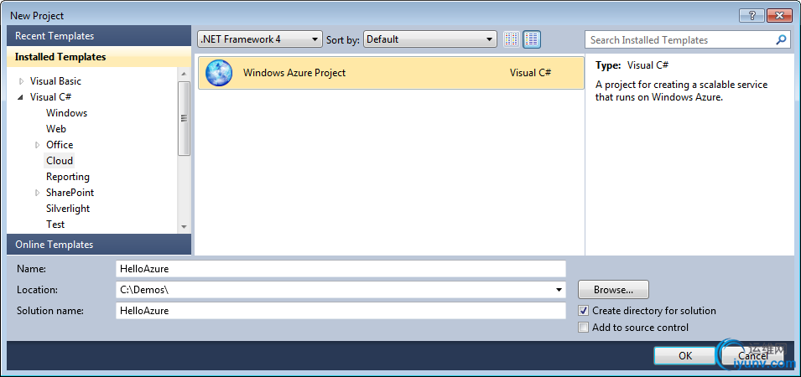Image resolution: width=801 pixels, height=377 pixels.
Task: Expand the Visual Basic tree node
Action: [x=22, y=81]
